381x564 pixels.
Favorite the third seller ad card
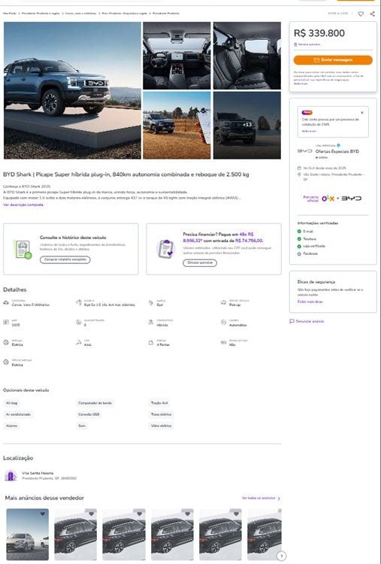coord(140,514)
